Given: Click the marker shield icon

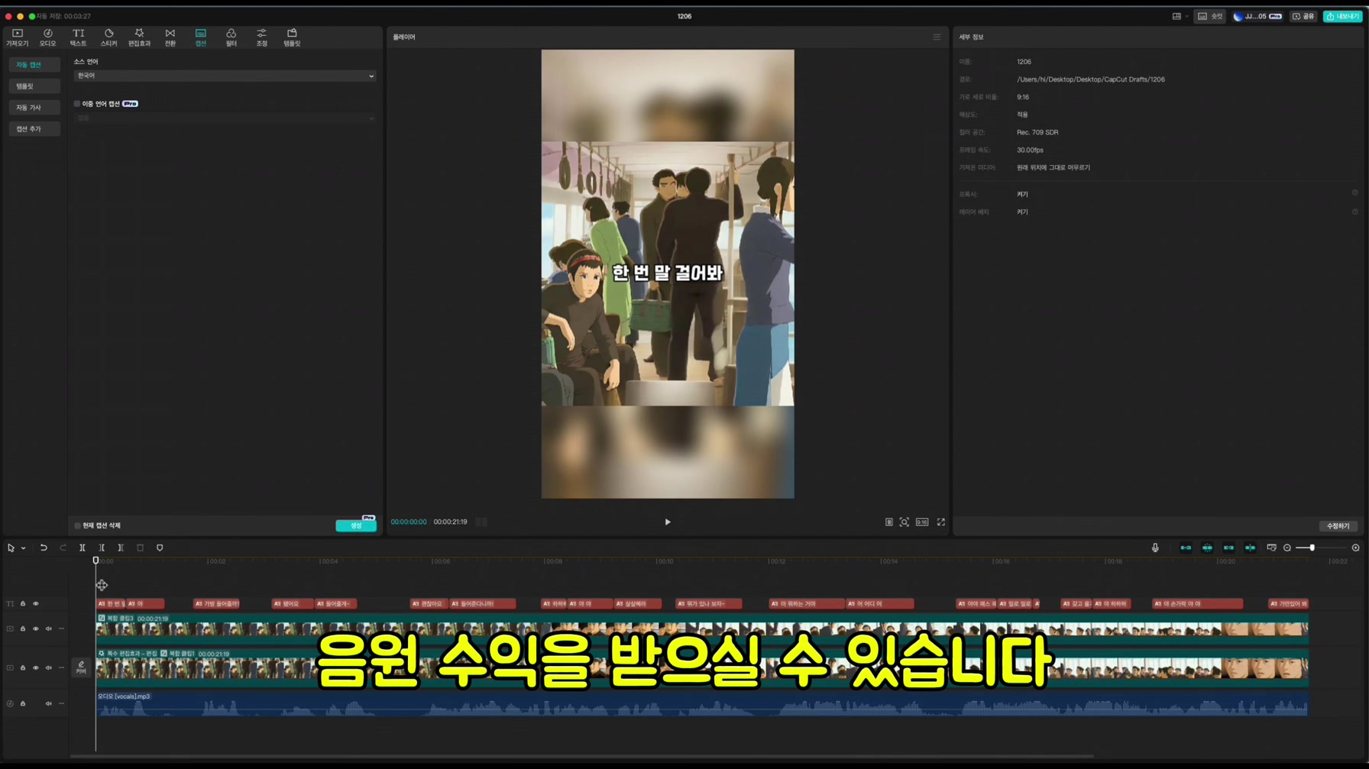Looking at the screenshot, I should pos(160,548).
